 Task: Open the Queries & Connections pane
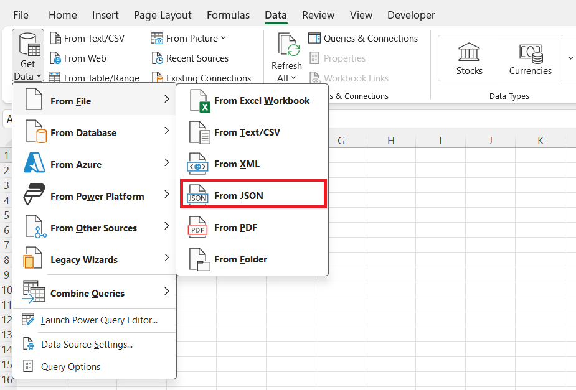363,38
